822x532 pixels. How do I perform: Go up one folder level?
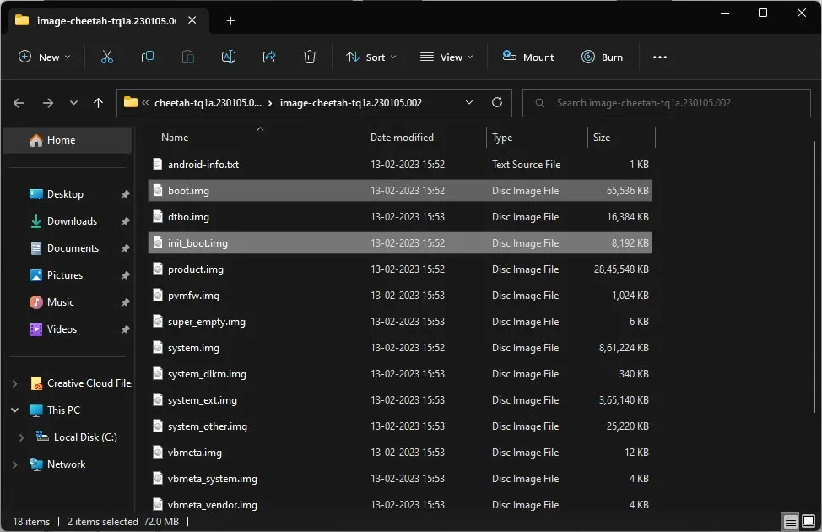point(99,103)
